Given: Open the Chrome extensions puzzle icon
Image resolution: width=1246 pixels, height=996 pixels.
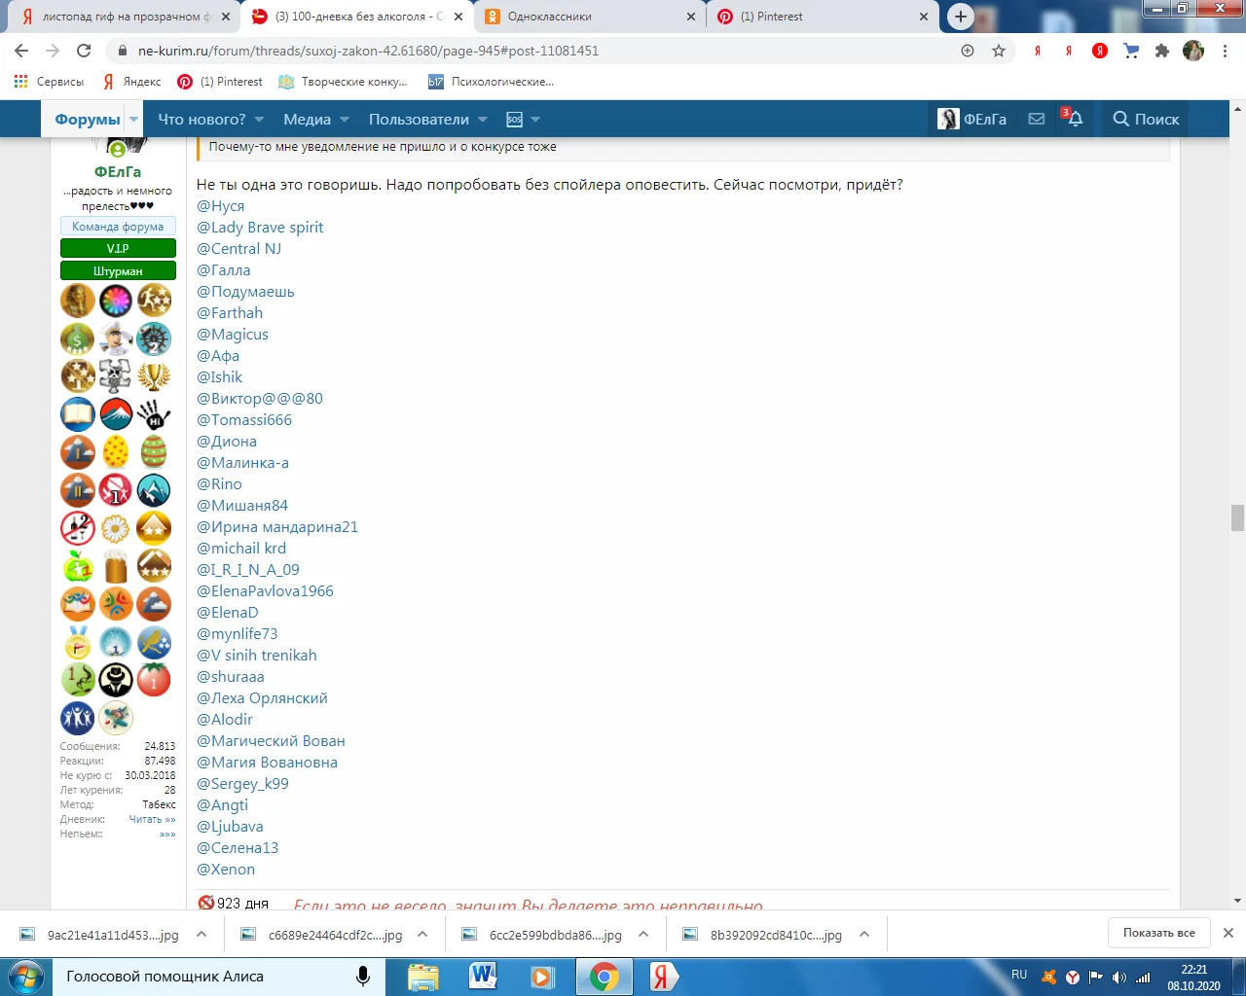Looking at the screenshot, I should click(1161, 51).
